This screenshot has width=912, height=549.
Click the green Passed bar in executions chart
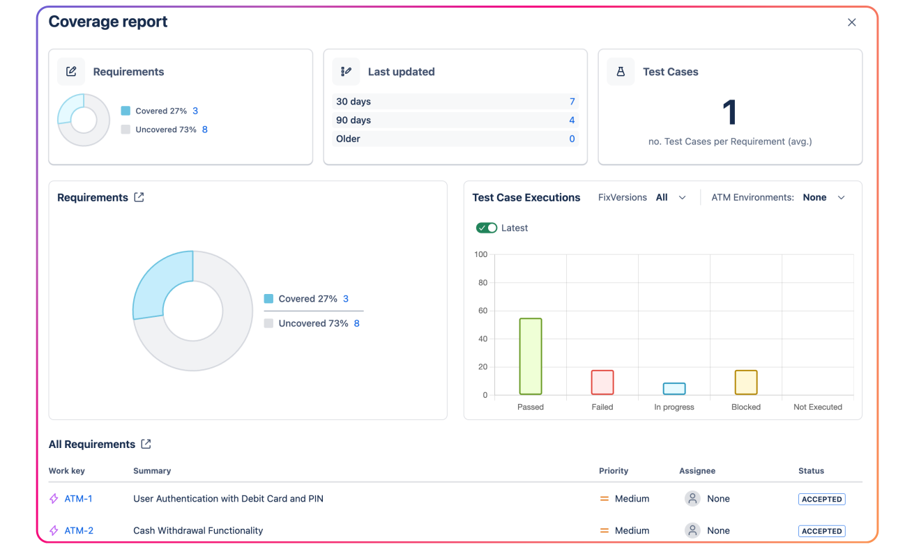click(x=531, y=355)
